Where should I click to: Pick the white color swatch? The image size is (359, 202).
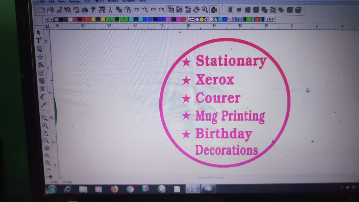tap(70, 19)
